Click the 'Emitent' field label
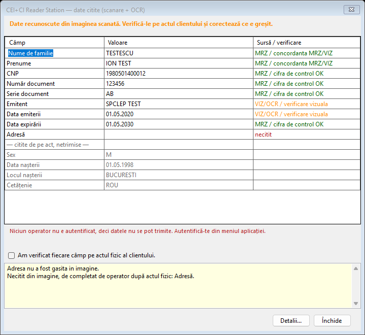The width and height of the screenshot is (365, 335). tap(17, 104)
